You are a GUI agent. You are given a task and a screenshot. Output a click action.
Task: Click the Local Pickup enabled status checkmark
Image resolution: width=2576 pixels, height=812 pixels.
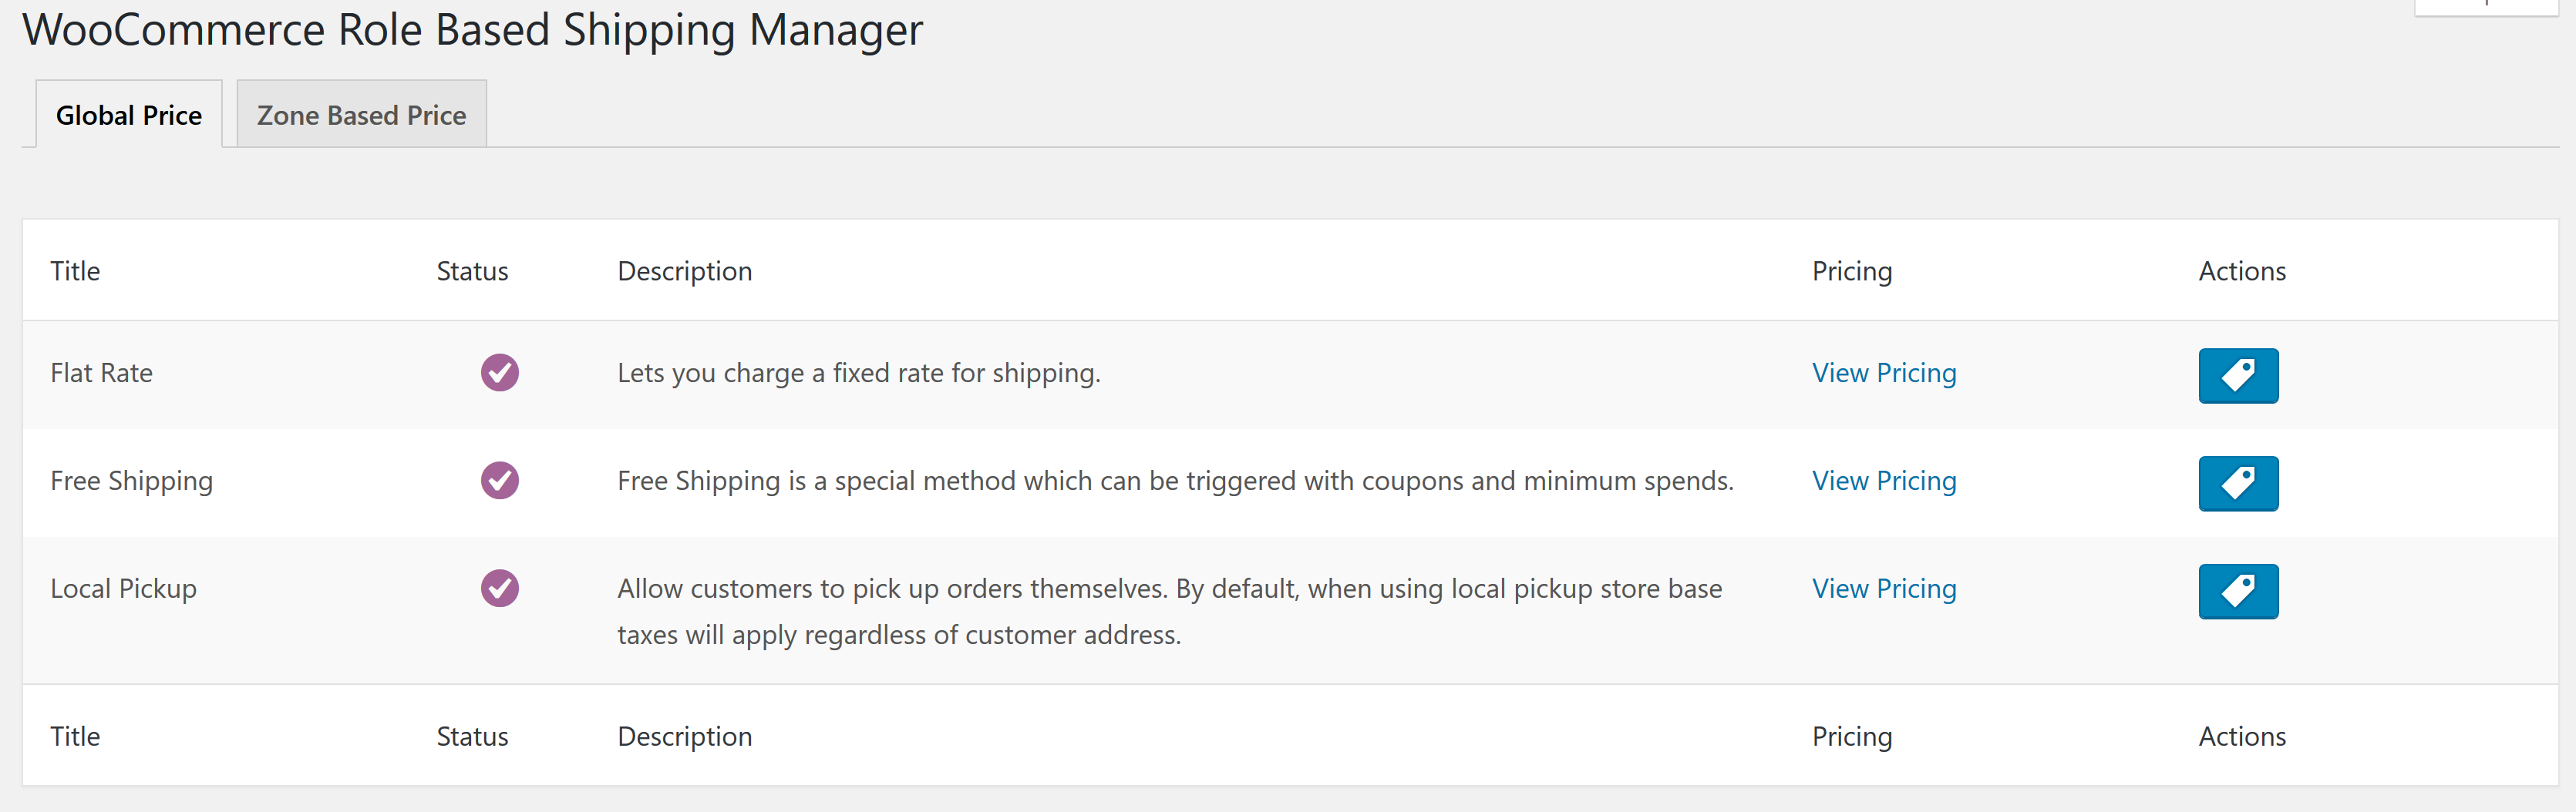pyautogui.click(x=499, y=589)
